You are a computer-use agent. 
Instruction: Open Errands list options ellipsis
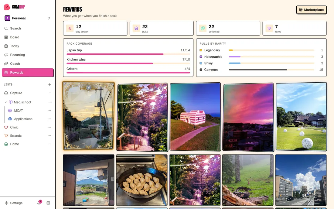click(x=49, y=136)
